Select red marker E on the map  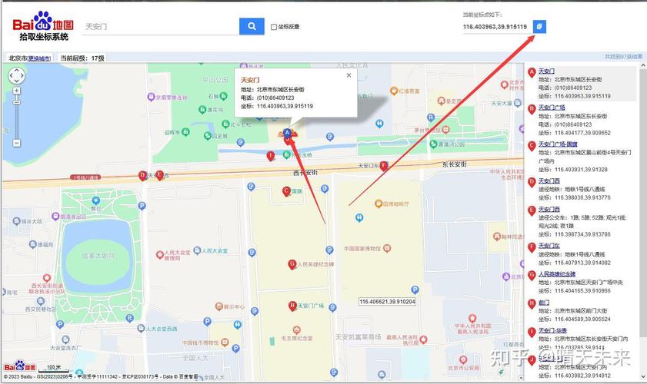tap(160, 176)
